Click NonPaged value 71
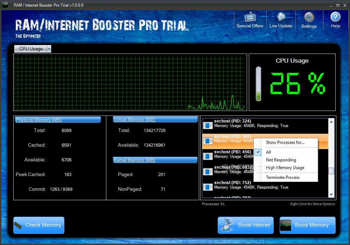The height and width of the screenshot is (245, 350). [163, 189]
